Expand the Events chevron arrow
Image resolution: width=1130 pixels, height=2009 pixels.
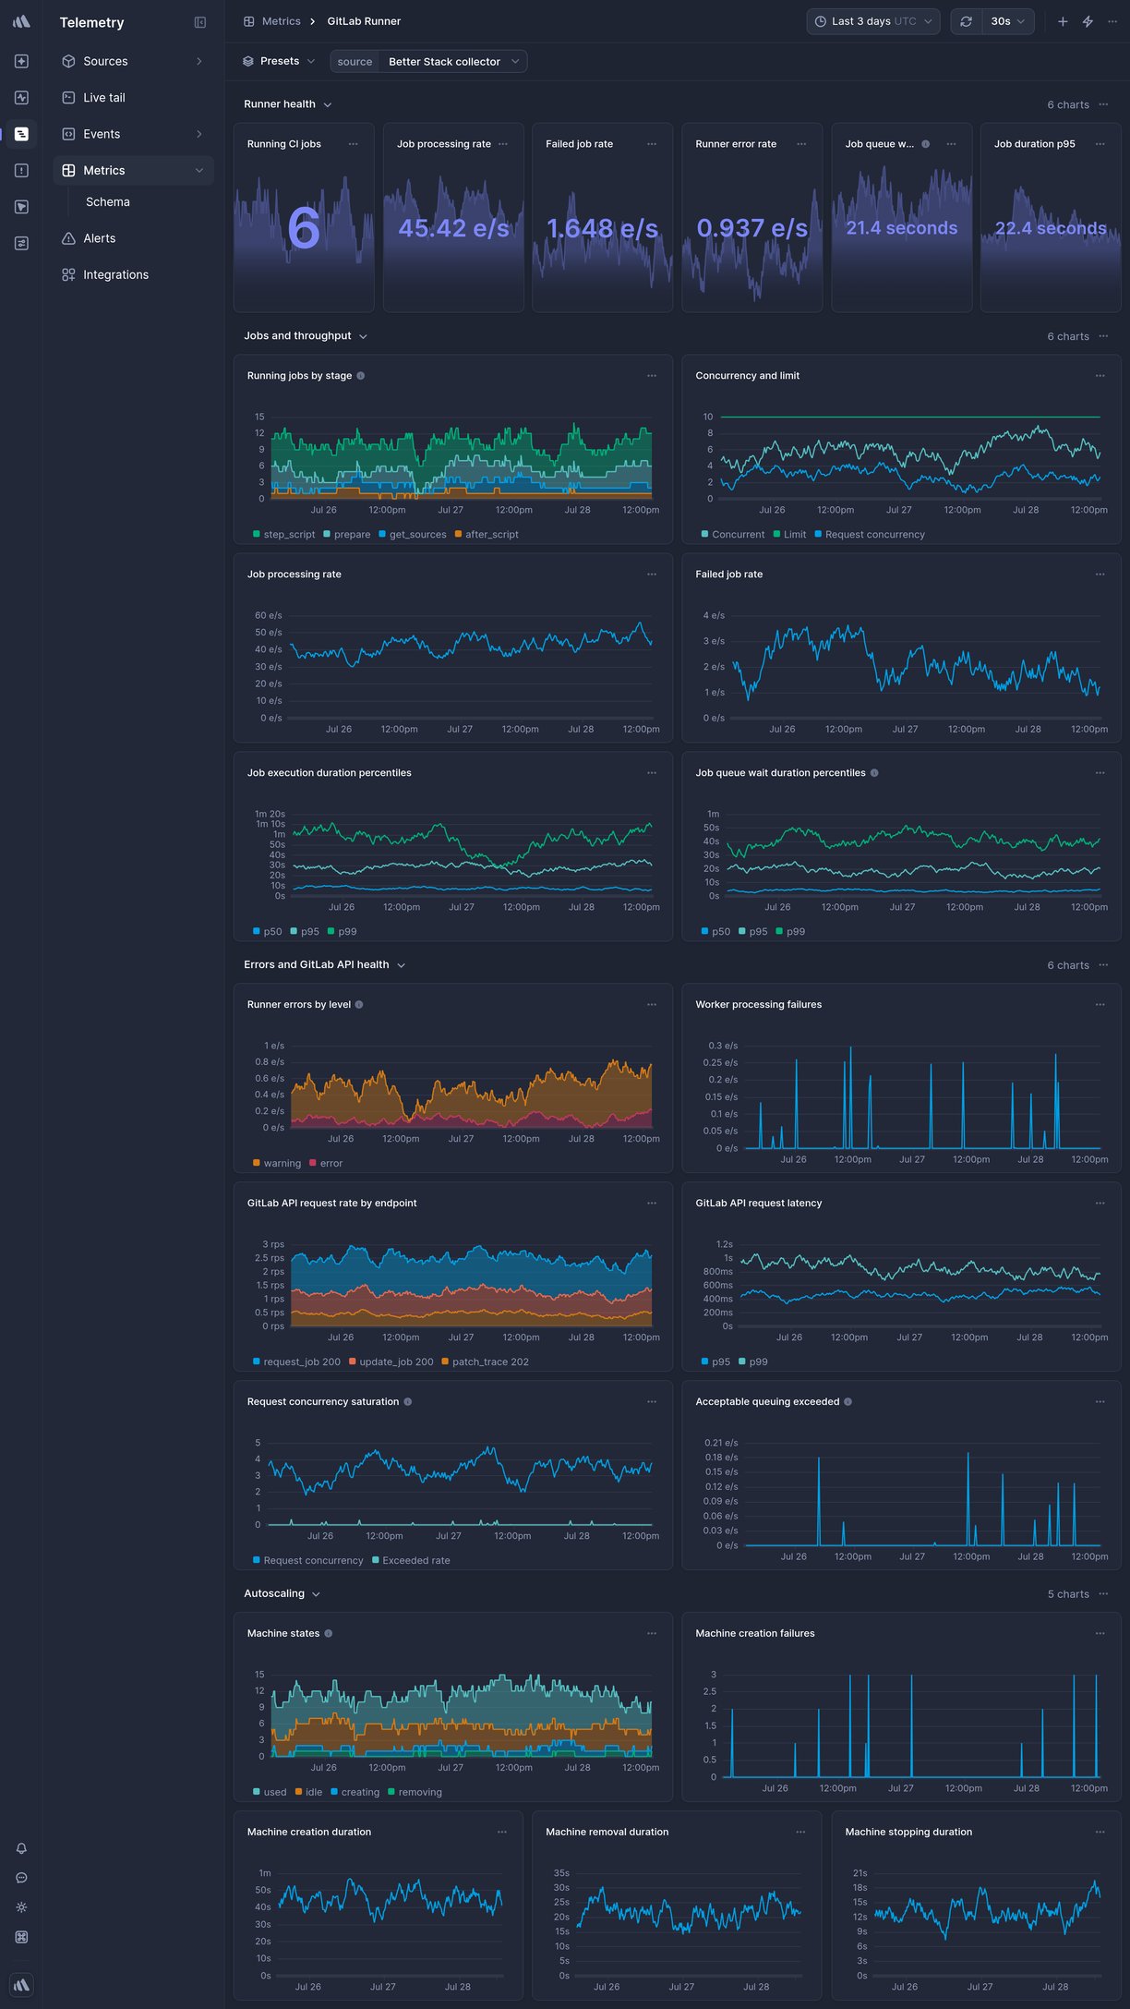click(199, 134)
